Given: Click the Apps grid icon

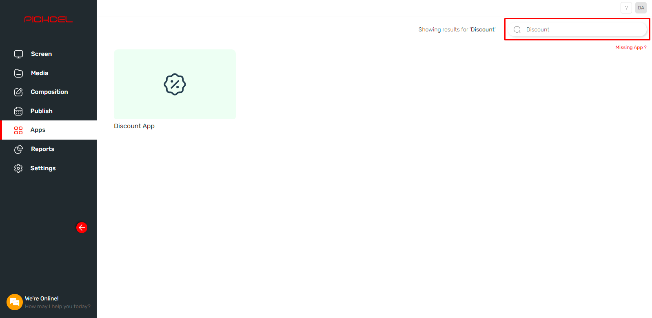Looking at the screenshot, I should (x=18, y=130).
